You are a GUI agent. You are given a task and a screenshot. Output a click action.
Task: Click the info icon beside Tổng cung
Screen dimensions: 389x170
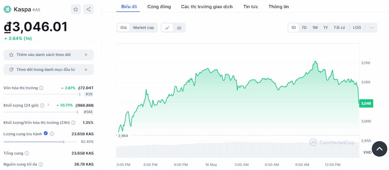[x=27, y=153]
